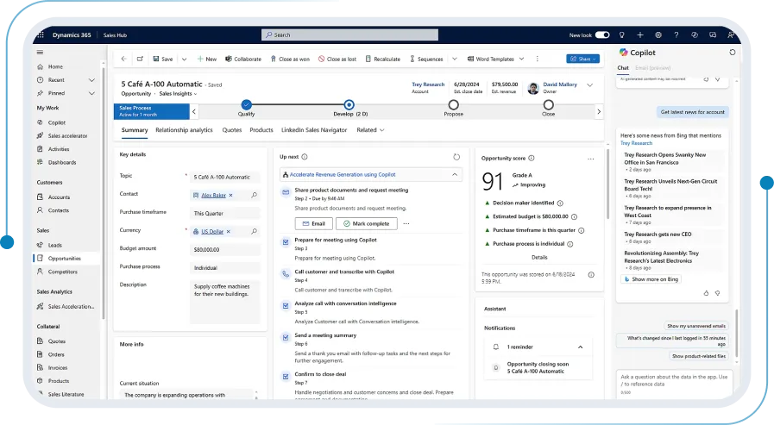Open the app launcher waffle icon
The width and height of the screenshot is (774, 425).
tap(41, 35)
